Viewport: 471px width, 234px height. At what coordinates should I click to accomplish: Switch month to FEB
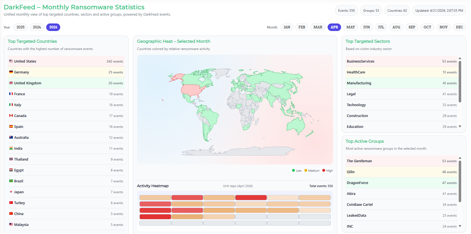[x=302, y=27]
